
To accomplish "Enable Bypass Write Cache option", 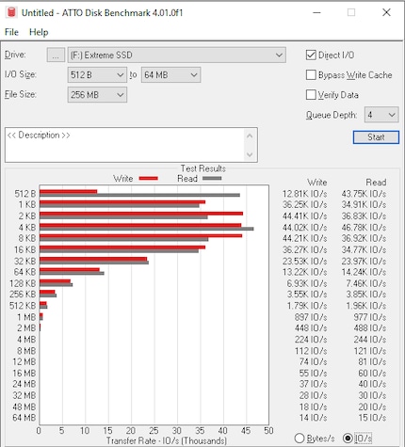I will (311, 75).
